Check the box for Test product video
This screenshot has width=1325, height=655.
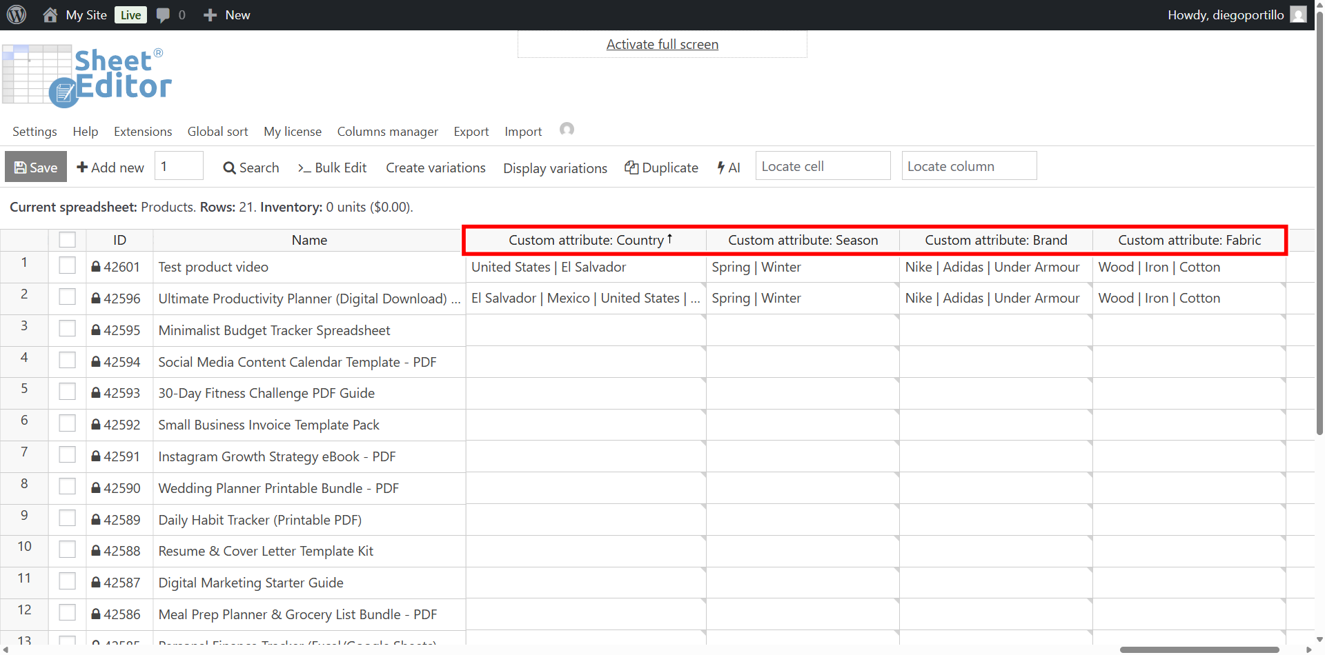(x=67, y=265)
